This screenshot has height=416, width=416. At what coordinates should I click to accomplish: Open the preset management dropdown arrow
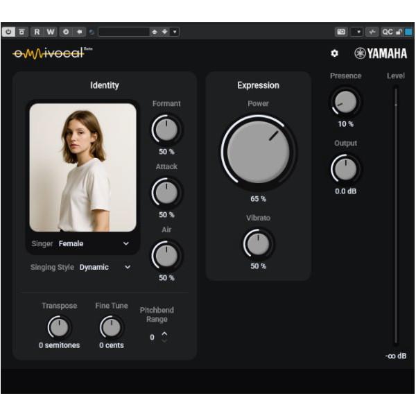pyautogui.click(x=175, y=32)
